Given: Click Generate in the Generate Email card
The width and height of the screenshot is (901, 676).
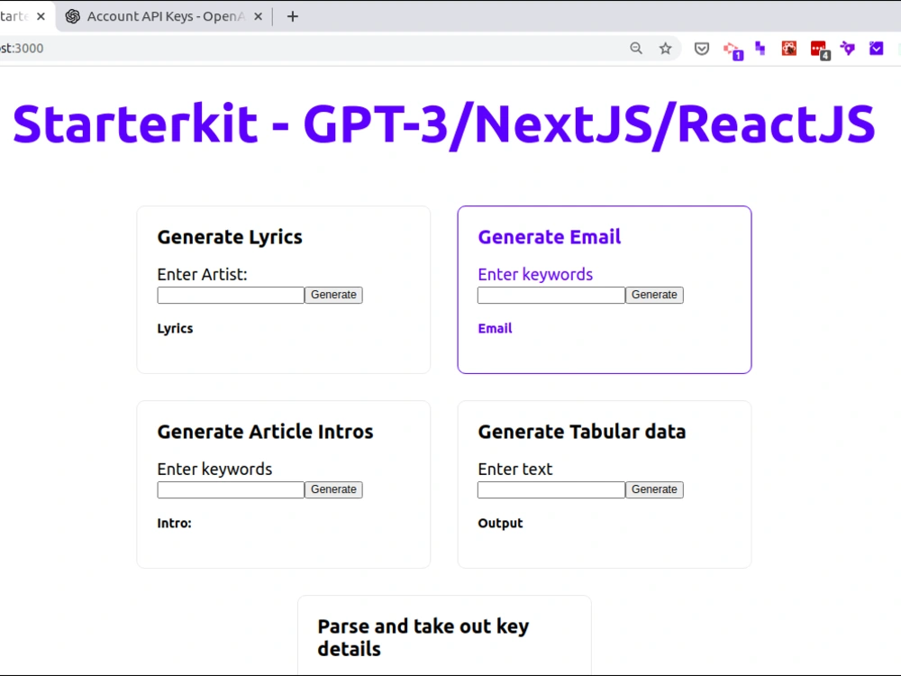Looking at the screenshot, I should pos(654,294).
